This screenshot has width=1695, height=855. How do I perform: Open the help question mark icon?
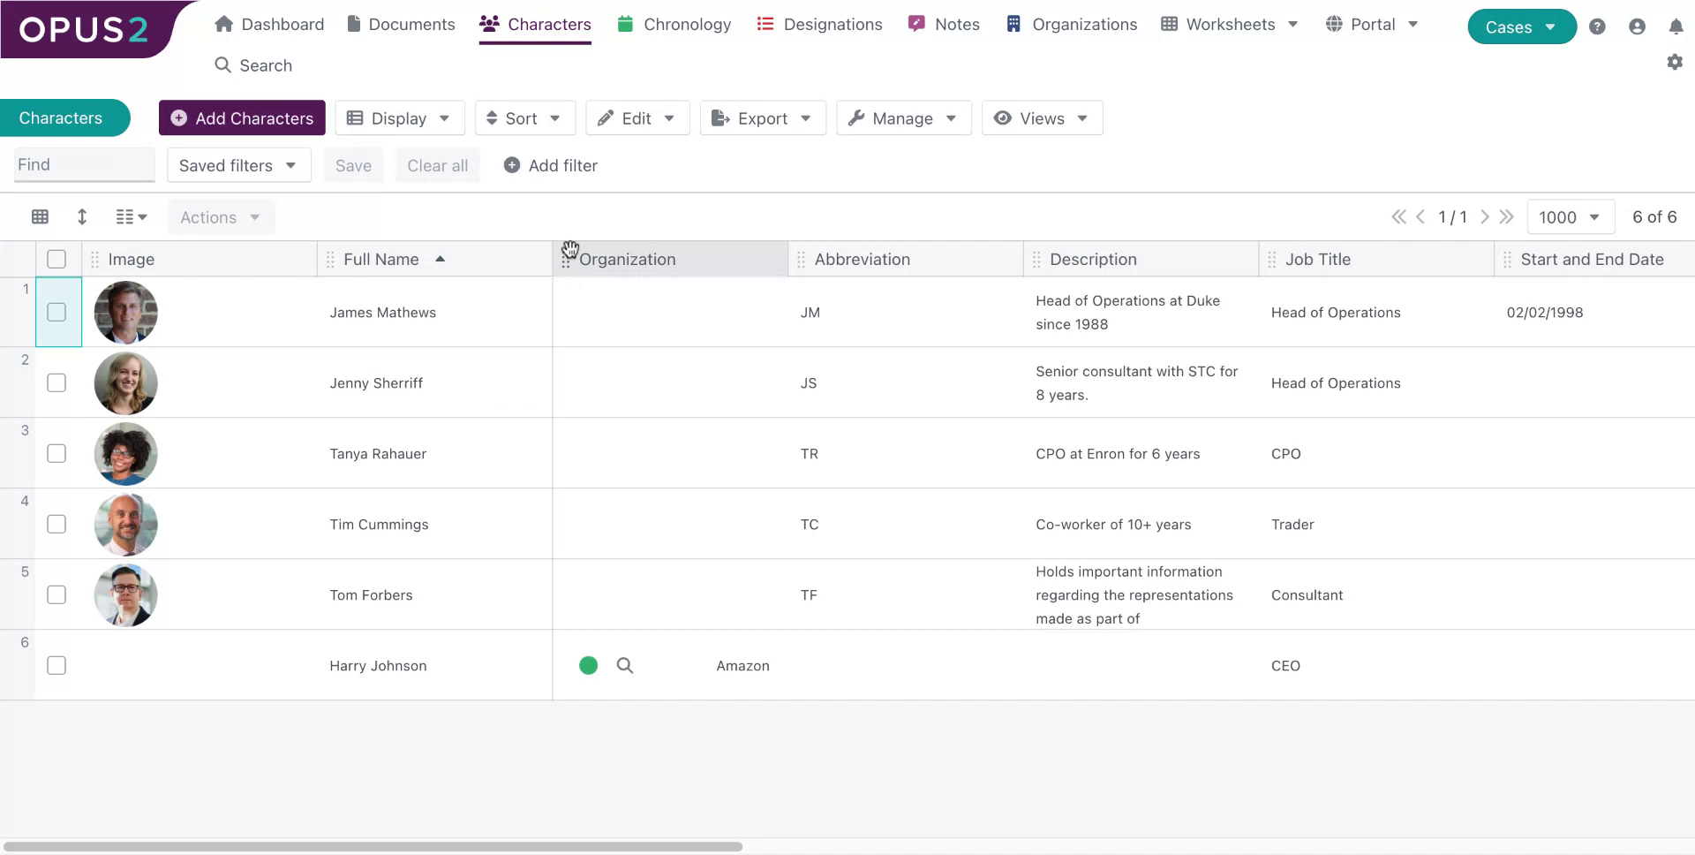(1597, 26)
